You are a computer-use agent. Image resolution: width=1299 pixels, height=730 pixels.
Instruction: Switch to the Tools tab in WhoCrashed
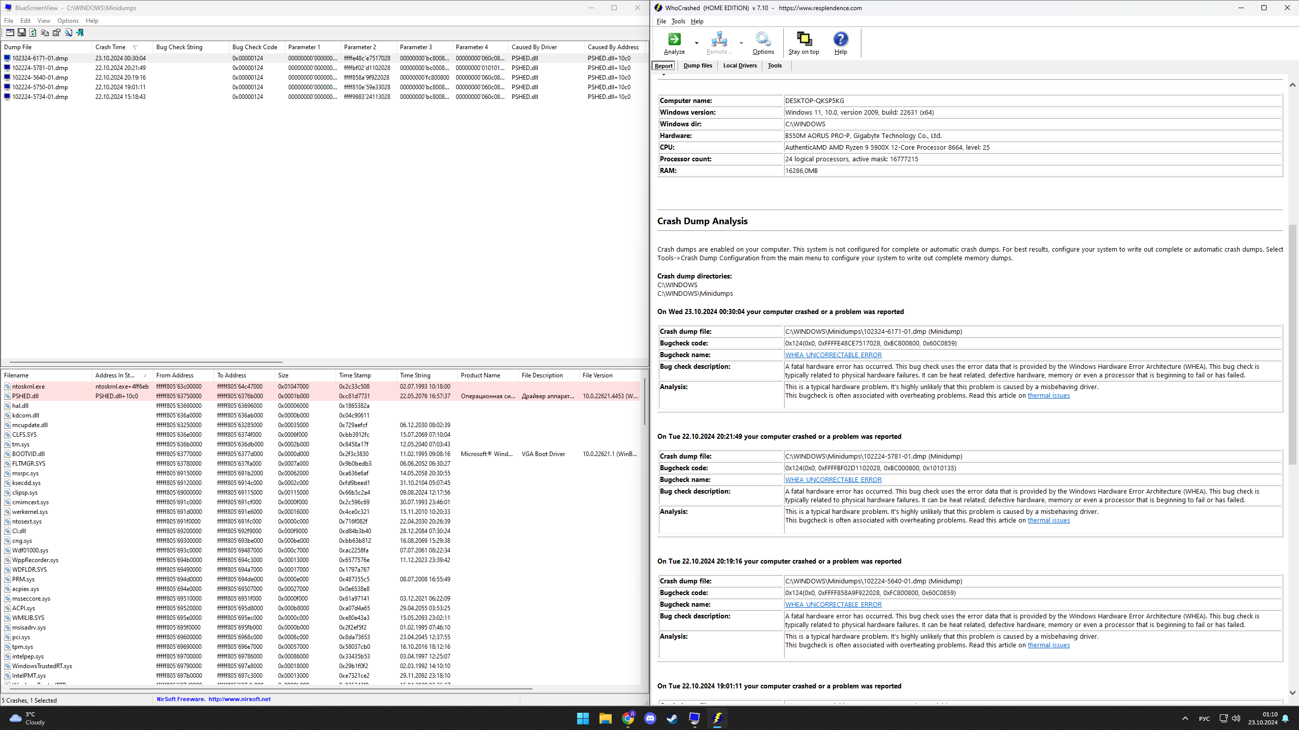(775, 65)
